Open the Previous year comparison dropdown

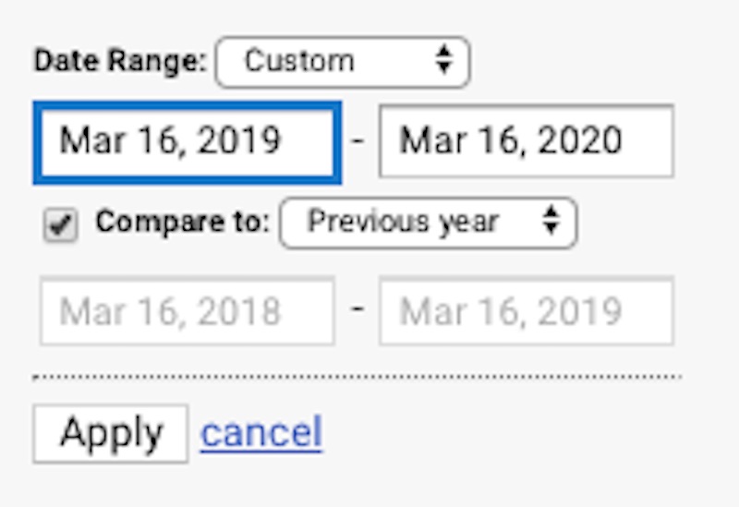click(x=428, y=223)
